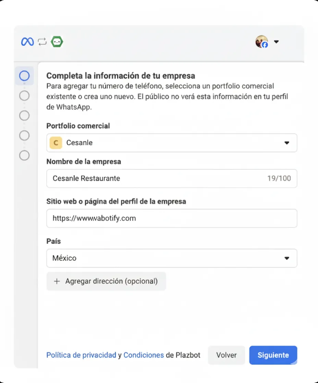Select the first step indicator circle
The width and height of the screenshot is (318, 383).
click(x=24, y=76)
